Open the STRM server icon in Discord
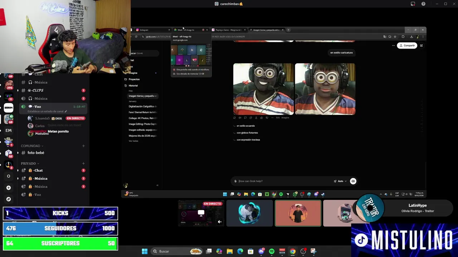458x257 pixels. pyautogui.click(x=9, y=107)
